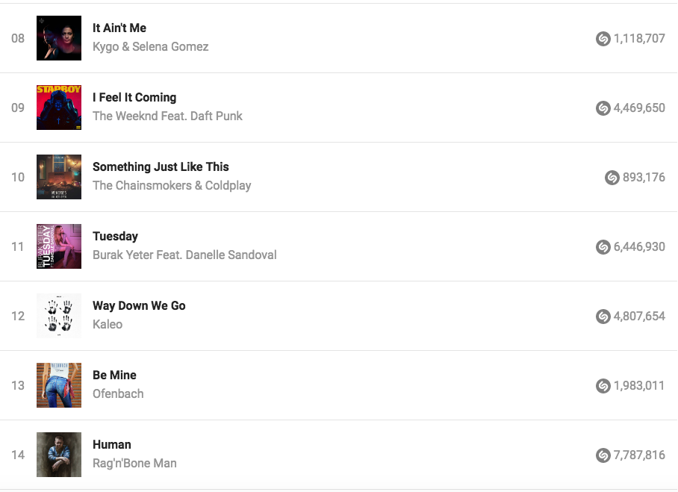Open the It Ain't Me album cover
The image size is (678, 492).
59,38
